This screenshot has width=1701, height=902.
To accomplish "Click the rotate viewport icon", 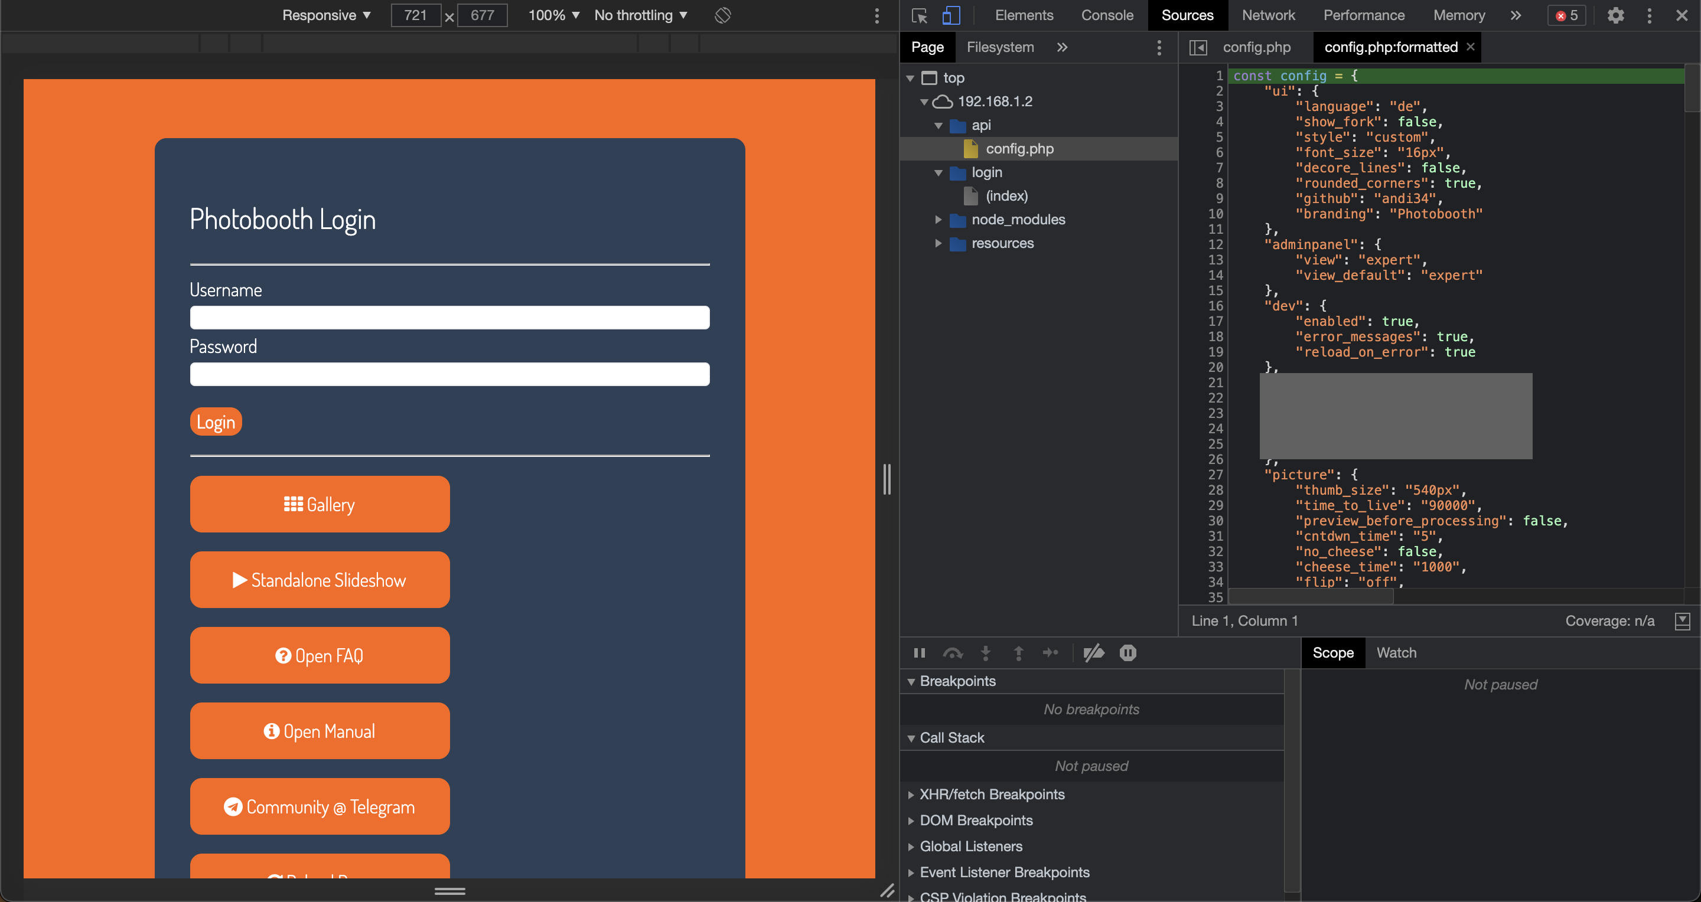I will coord(722,15).
